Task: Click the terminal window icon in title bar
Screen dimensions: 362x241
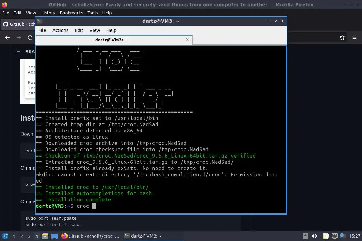Action: (x=39, y=21)
